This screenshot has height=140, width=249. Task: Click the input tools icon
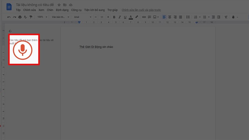233,17
